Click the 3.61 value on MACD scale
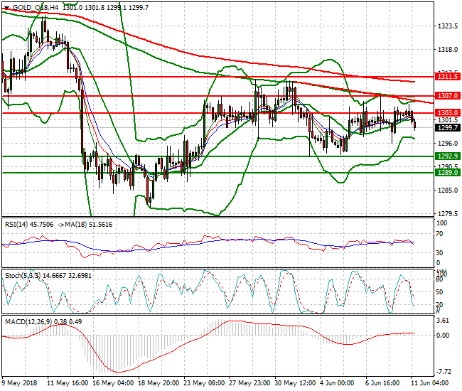The image size is (462, 391). click(x=444, y=321)
